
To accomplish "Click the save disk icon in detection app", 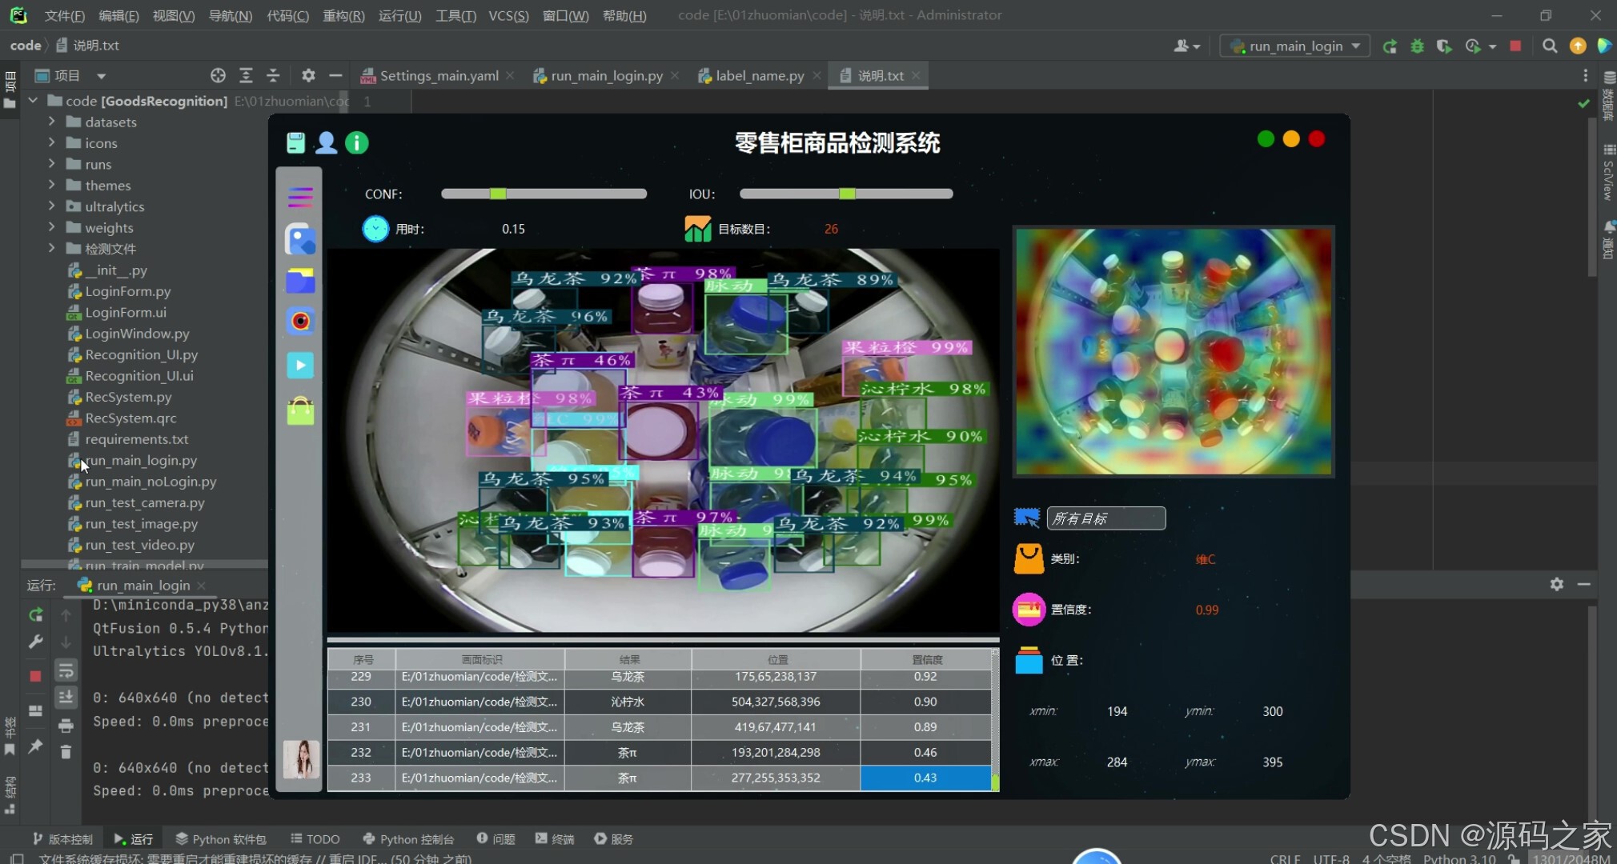I will coord(295,143).
